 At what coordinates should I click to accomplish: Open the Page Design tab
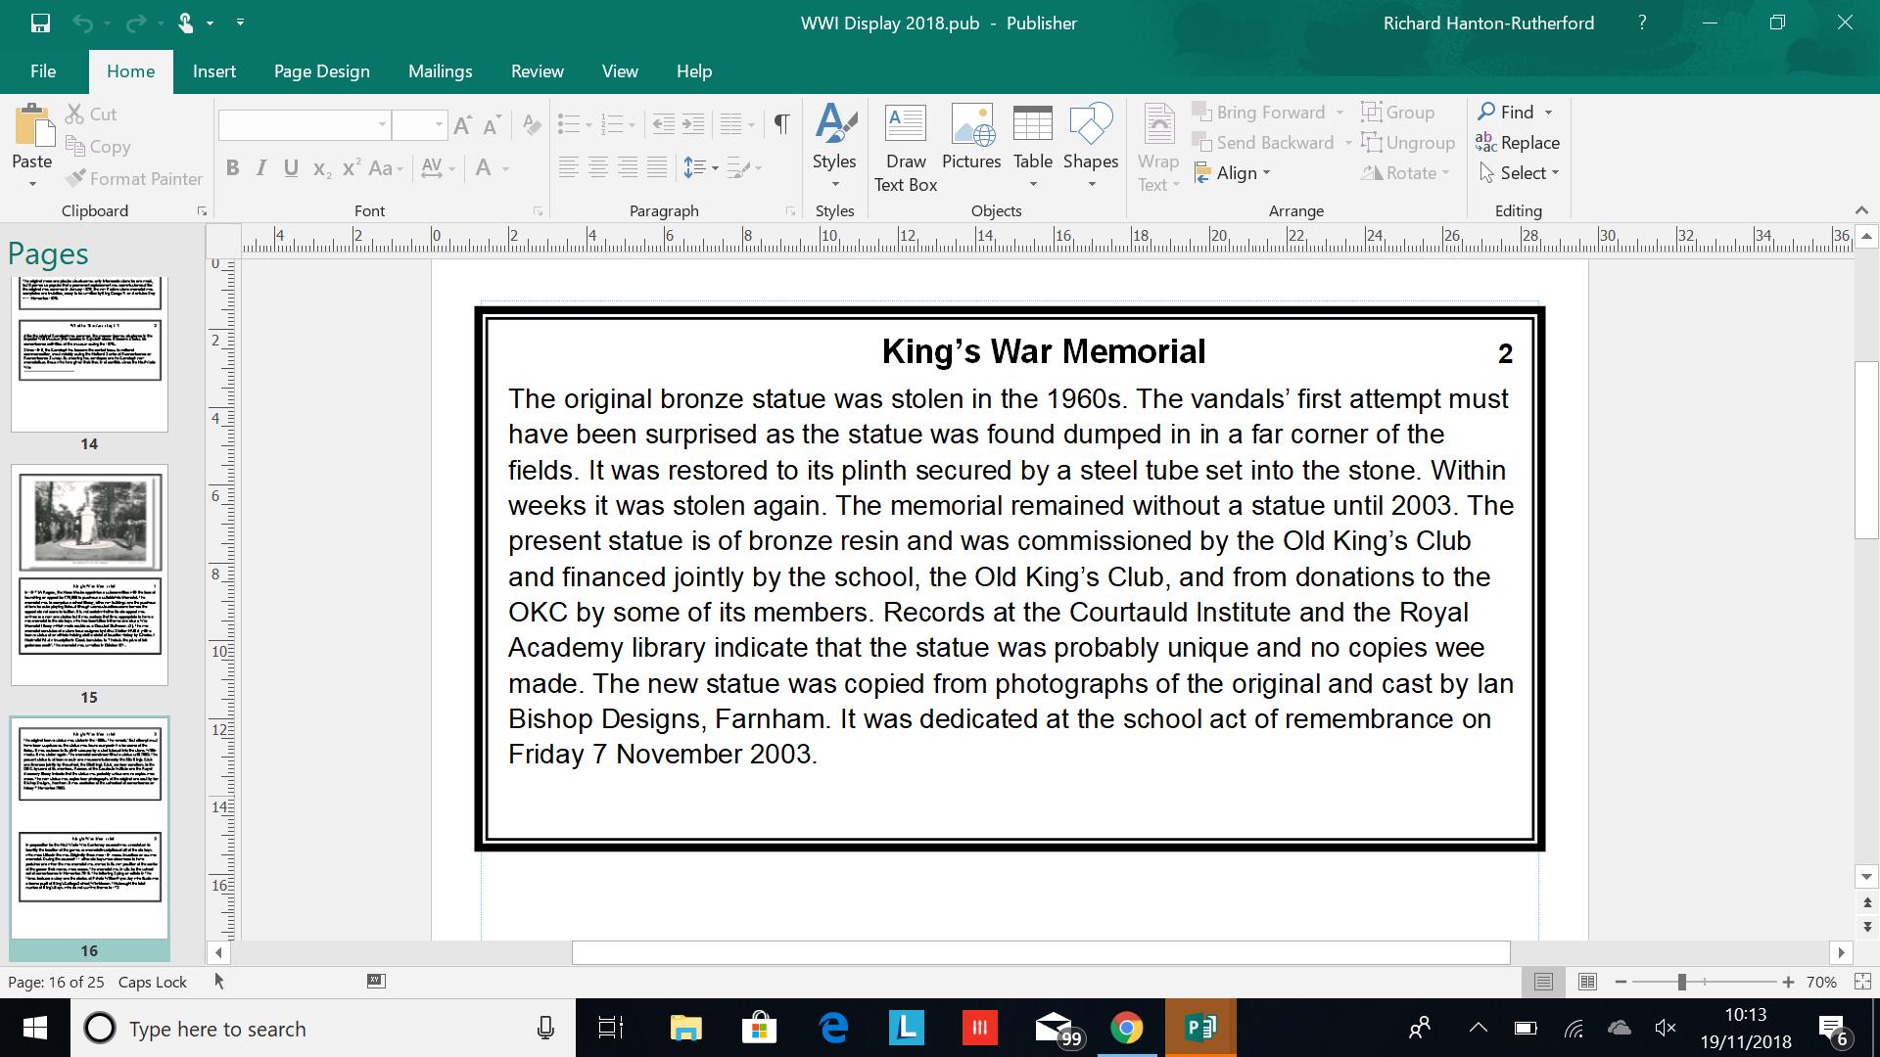[x=321, y=71]
